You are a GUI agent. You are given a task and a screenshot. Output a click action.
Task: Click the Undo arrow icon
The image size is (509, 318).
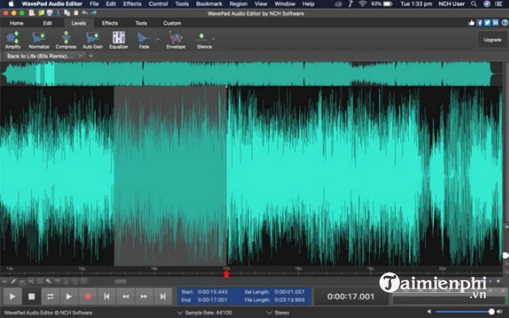point(85,13)
